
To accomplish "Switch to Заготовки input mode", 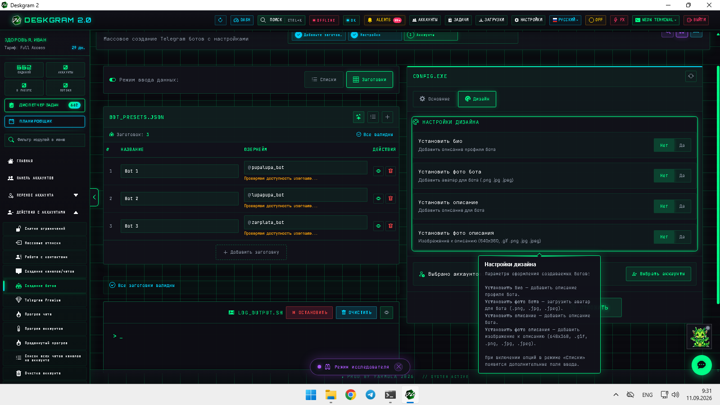I will click(x=370, y=80).
